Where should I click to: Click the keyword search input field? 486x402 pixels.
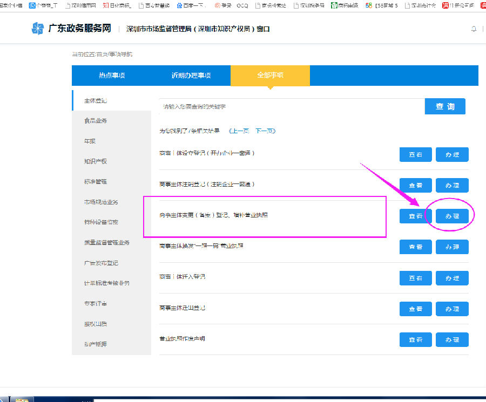(x=292, y=107)
